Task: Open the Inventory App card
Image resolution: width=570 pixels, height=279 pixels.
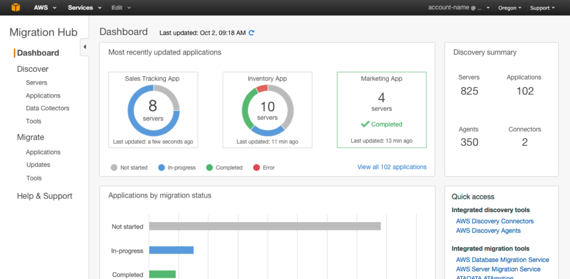Action: point(267,110)
